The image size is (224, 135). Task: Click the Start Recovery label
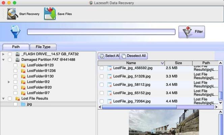click(x=29, y=14)
